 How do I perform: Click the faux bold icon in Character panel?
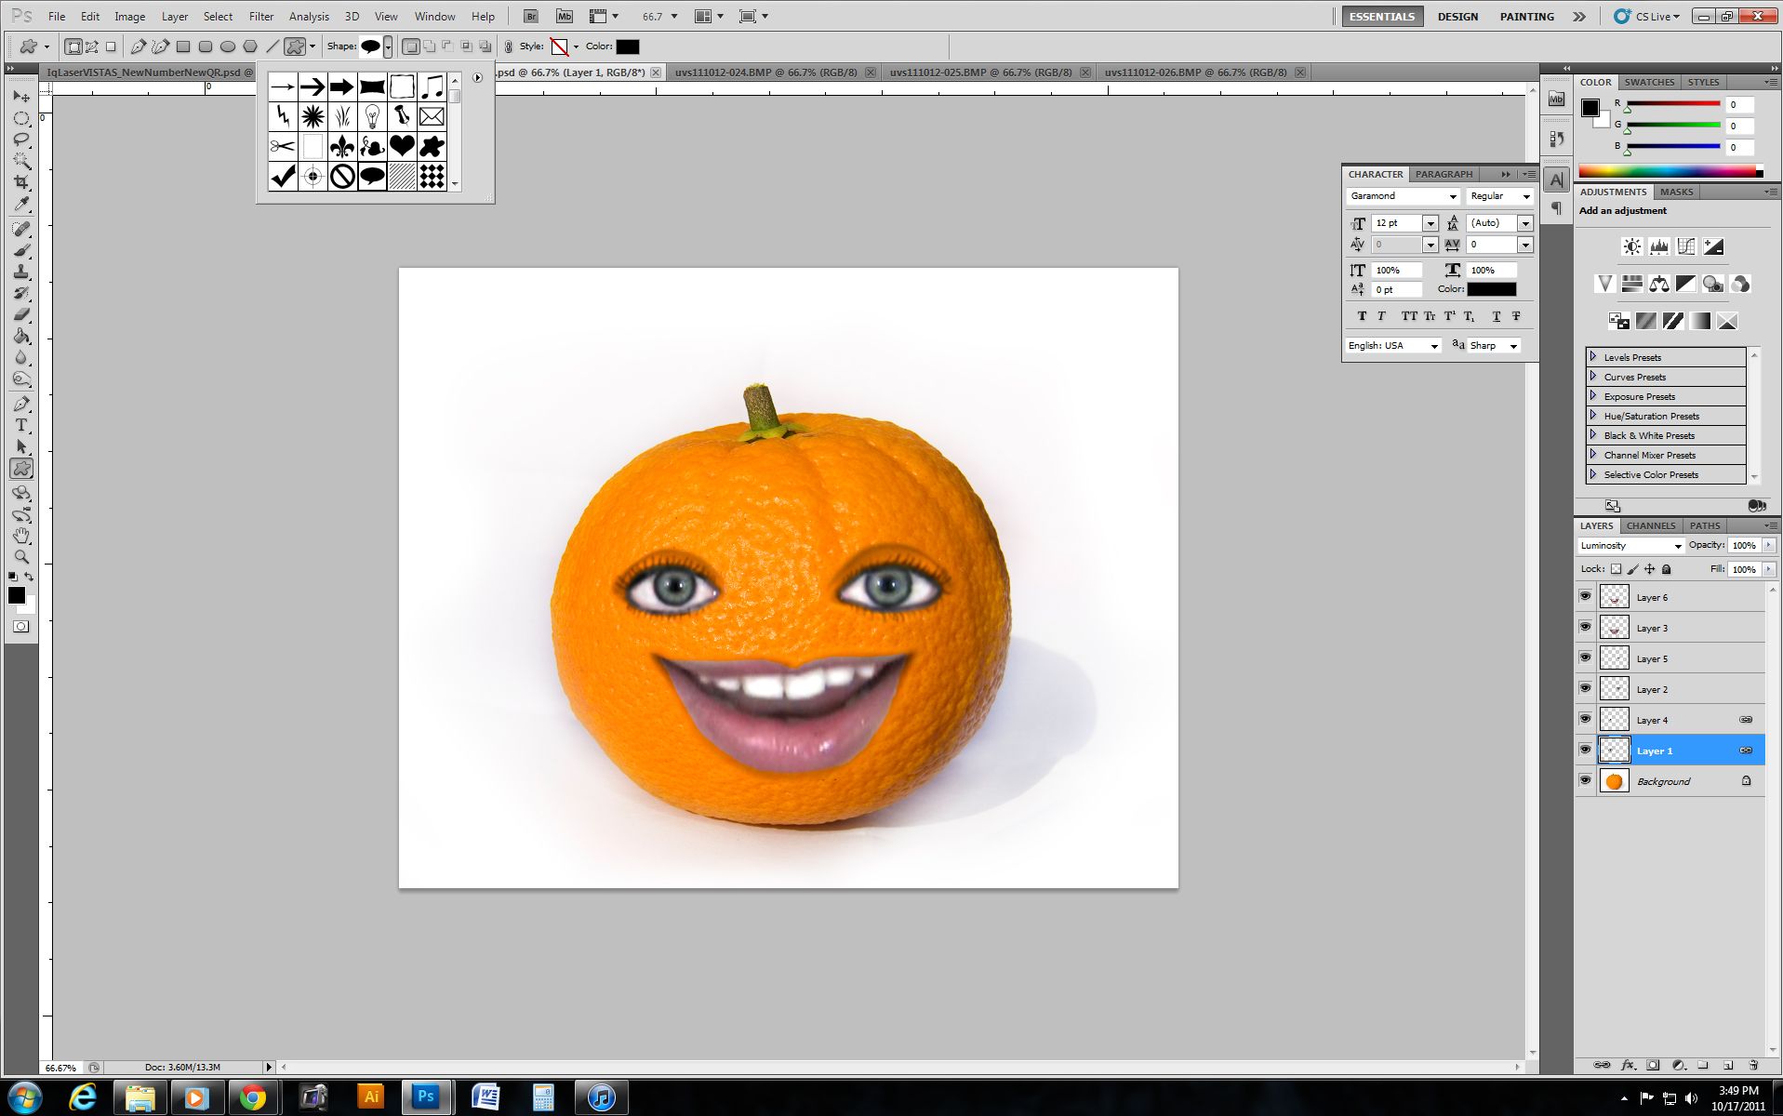(x=1361, y=316)
